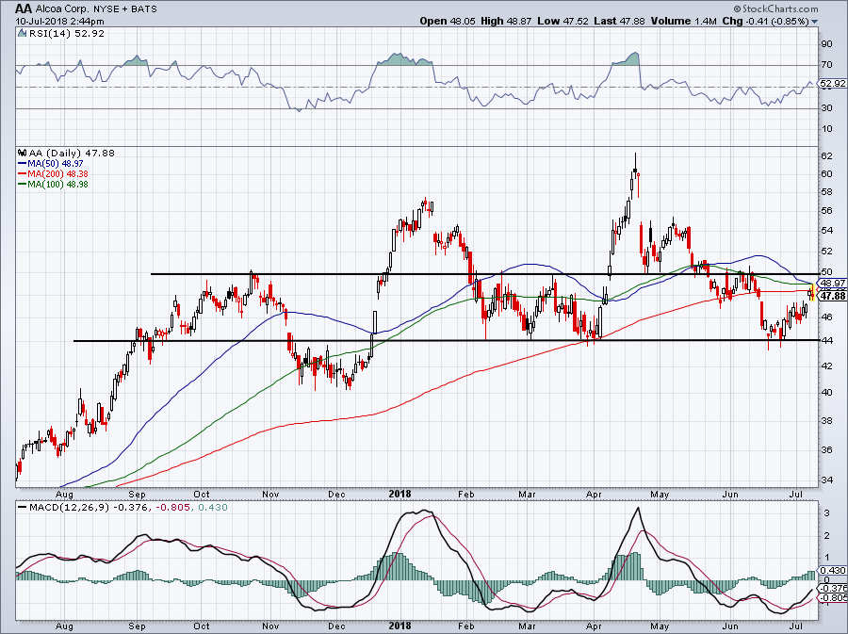This screenshot has width=848, height=634.
Task: Click the MA(100) 48.98 legend text
Action: tap(57, 185)
